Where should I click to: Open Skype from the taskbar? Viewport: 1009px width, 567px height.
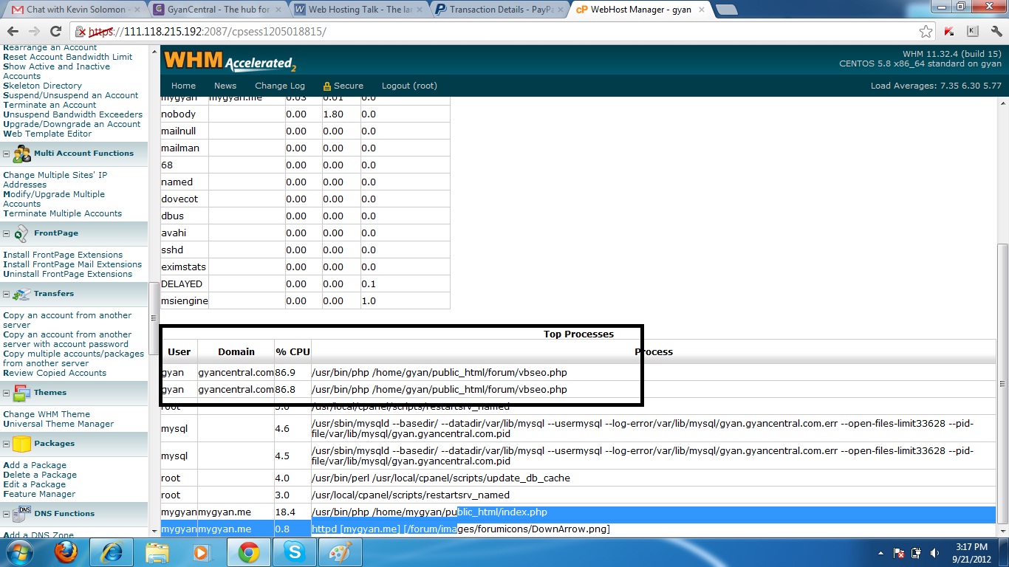coord(295,552)
